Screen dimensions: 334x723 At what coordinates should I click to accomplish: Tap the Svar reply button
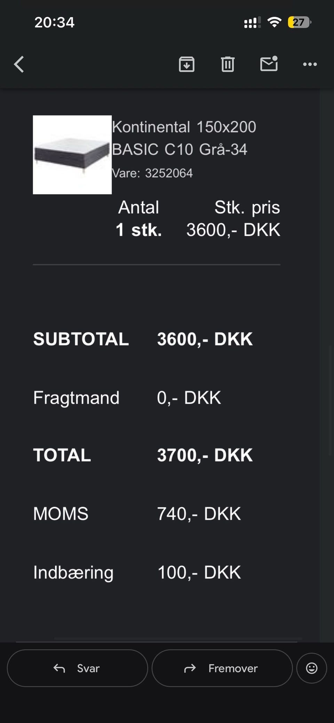pyautogui.click(x=77, y=668)
